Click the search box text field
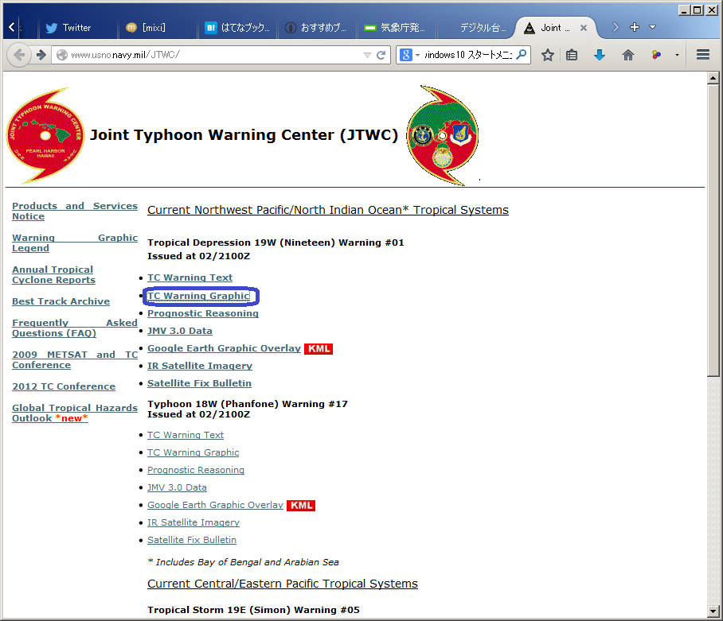This screenshot has width=723, height=621. click(x=468, y=55)
